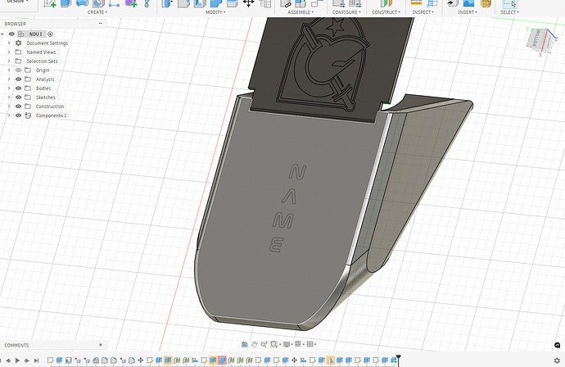Screen dimensions: 565x367
Task: Open the MODIFY menu
Action: 215,12
